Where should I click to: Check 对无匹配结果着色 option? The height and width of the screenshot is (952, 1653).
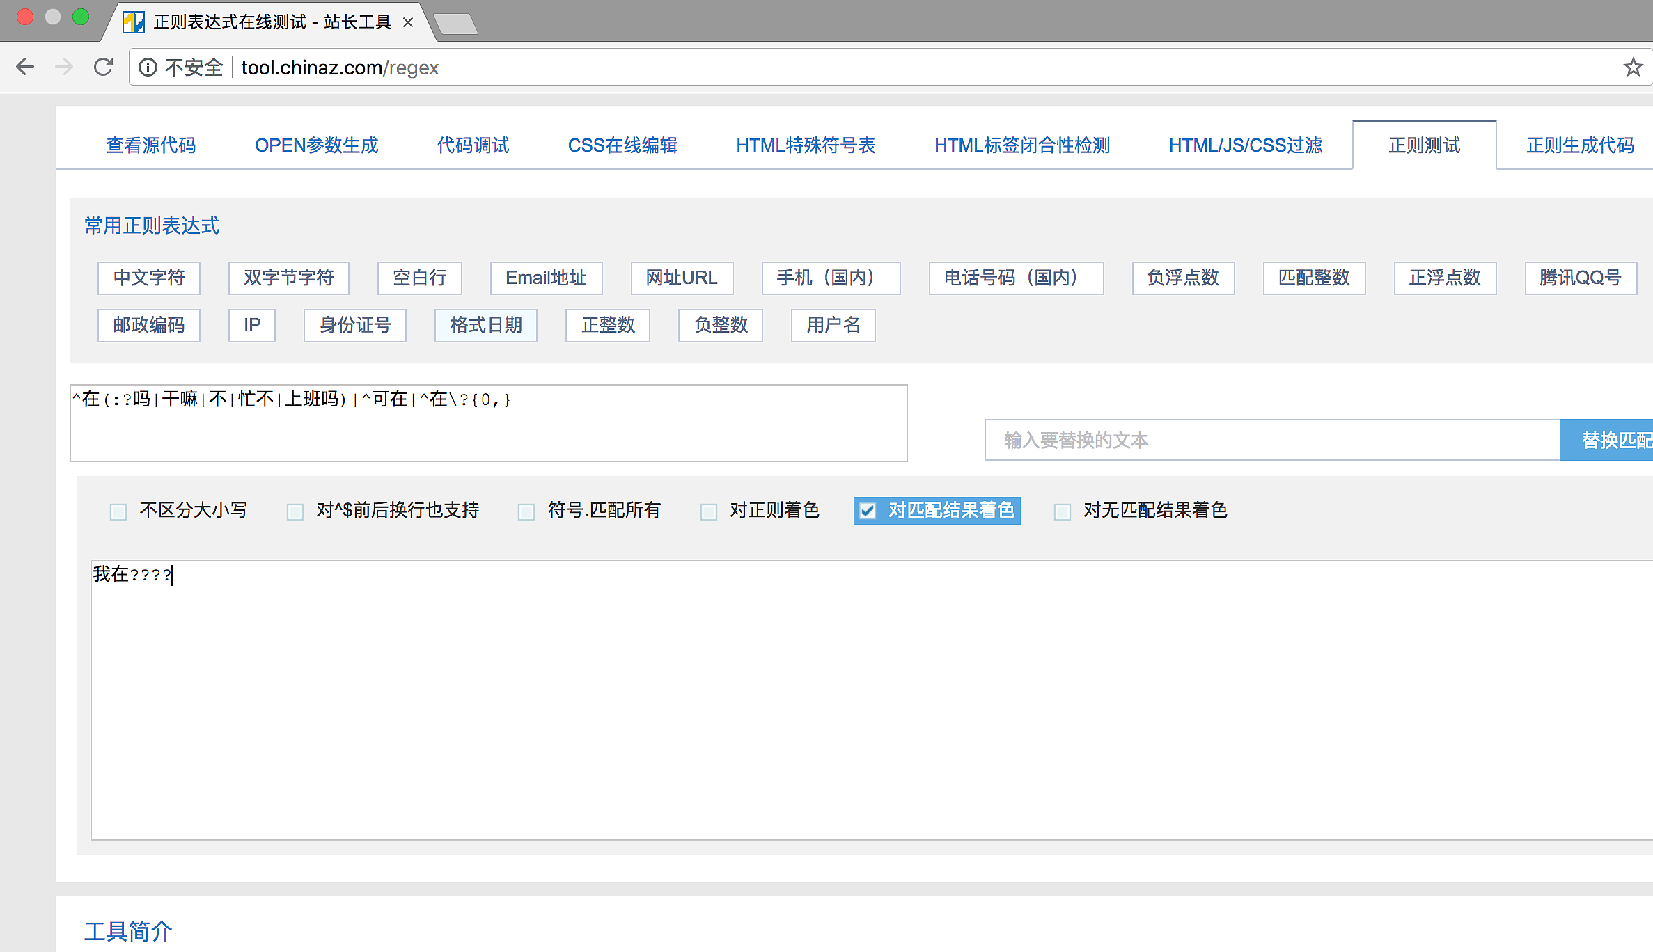[1063, 511]
